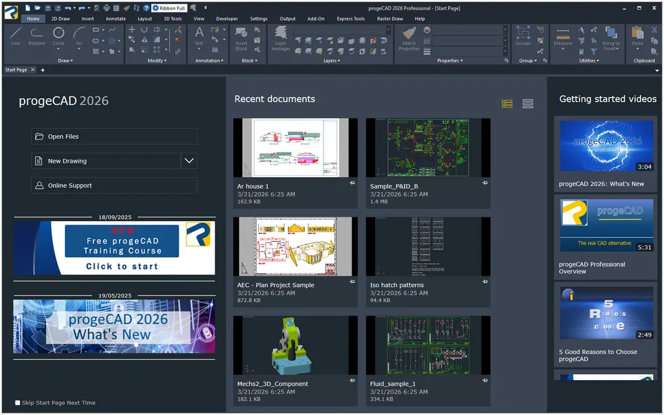Pin the Fluid_sample_1 document
The image size is (664, 415).
pos(485,380)
